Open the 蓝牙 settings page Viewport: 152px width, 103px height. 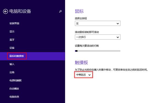click(x=12, y=40)
